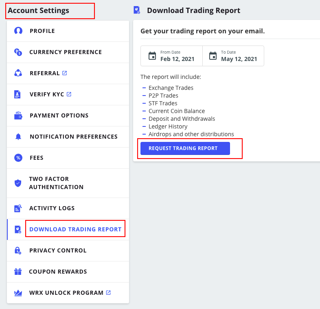Select the Verify KYC menu item
Image resolution: width=320 pixels, height=309 pixels.
point(68,94)
